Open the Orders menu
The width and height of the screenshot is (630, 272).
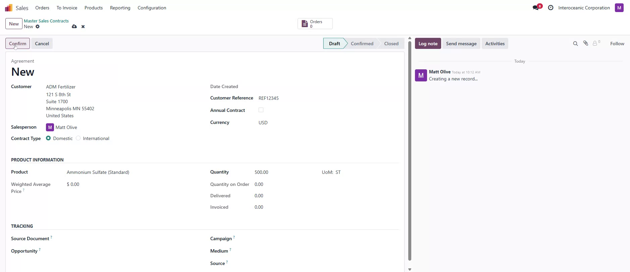(42, 8)
